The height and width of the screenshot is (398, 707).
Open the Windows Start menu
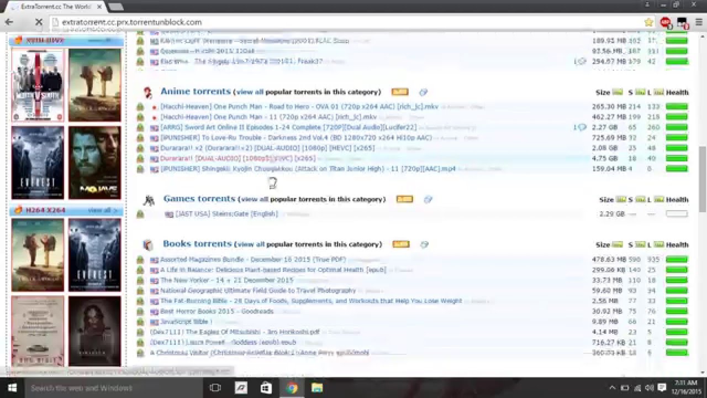tap(12, 388)
